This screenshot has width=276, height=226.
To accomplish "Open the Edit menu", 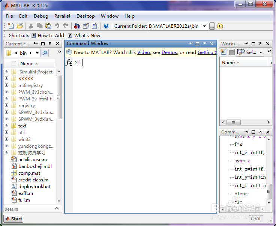I will 23,16.
